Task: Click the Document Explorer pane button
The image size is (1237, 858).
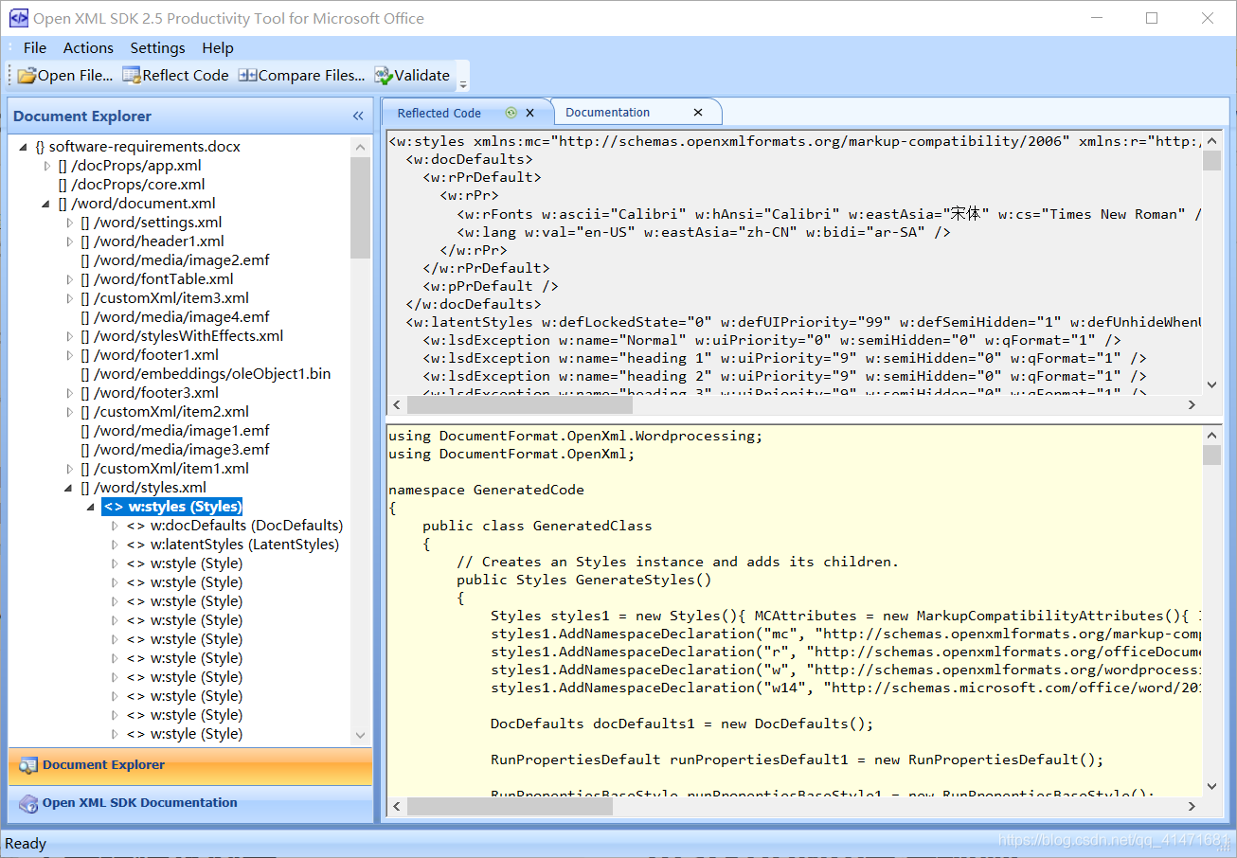Action: click(x=190, y=765)
